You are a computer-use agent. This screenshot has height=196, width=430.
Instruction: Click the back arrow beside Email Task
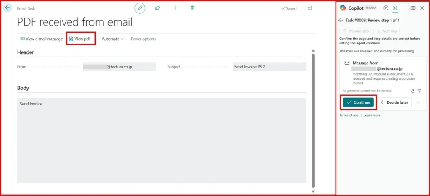[8, 8]
